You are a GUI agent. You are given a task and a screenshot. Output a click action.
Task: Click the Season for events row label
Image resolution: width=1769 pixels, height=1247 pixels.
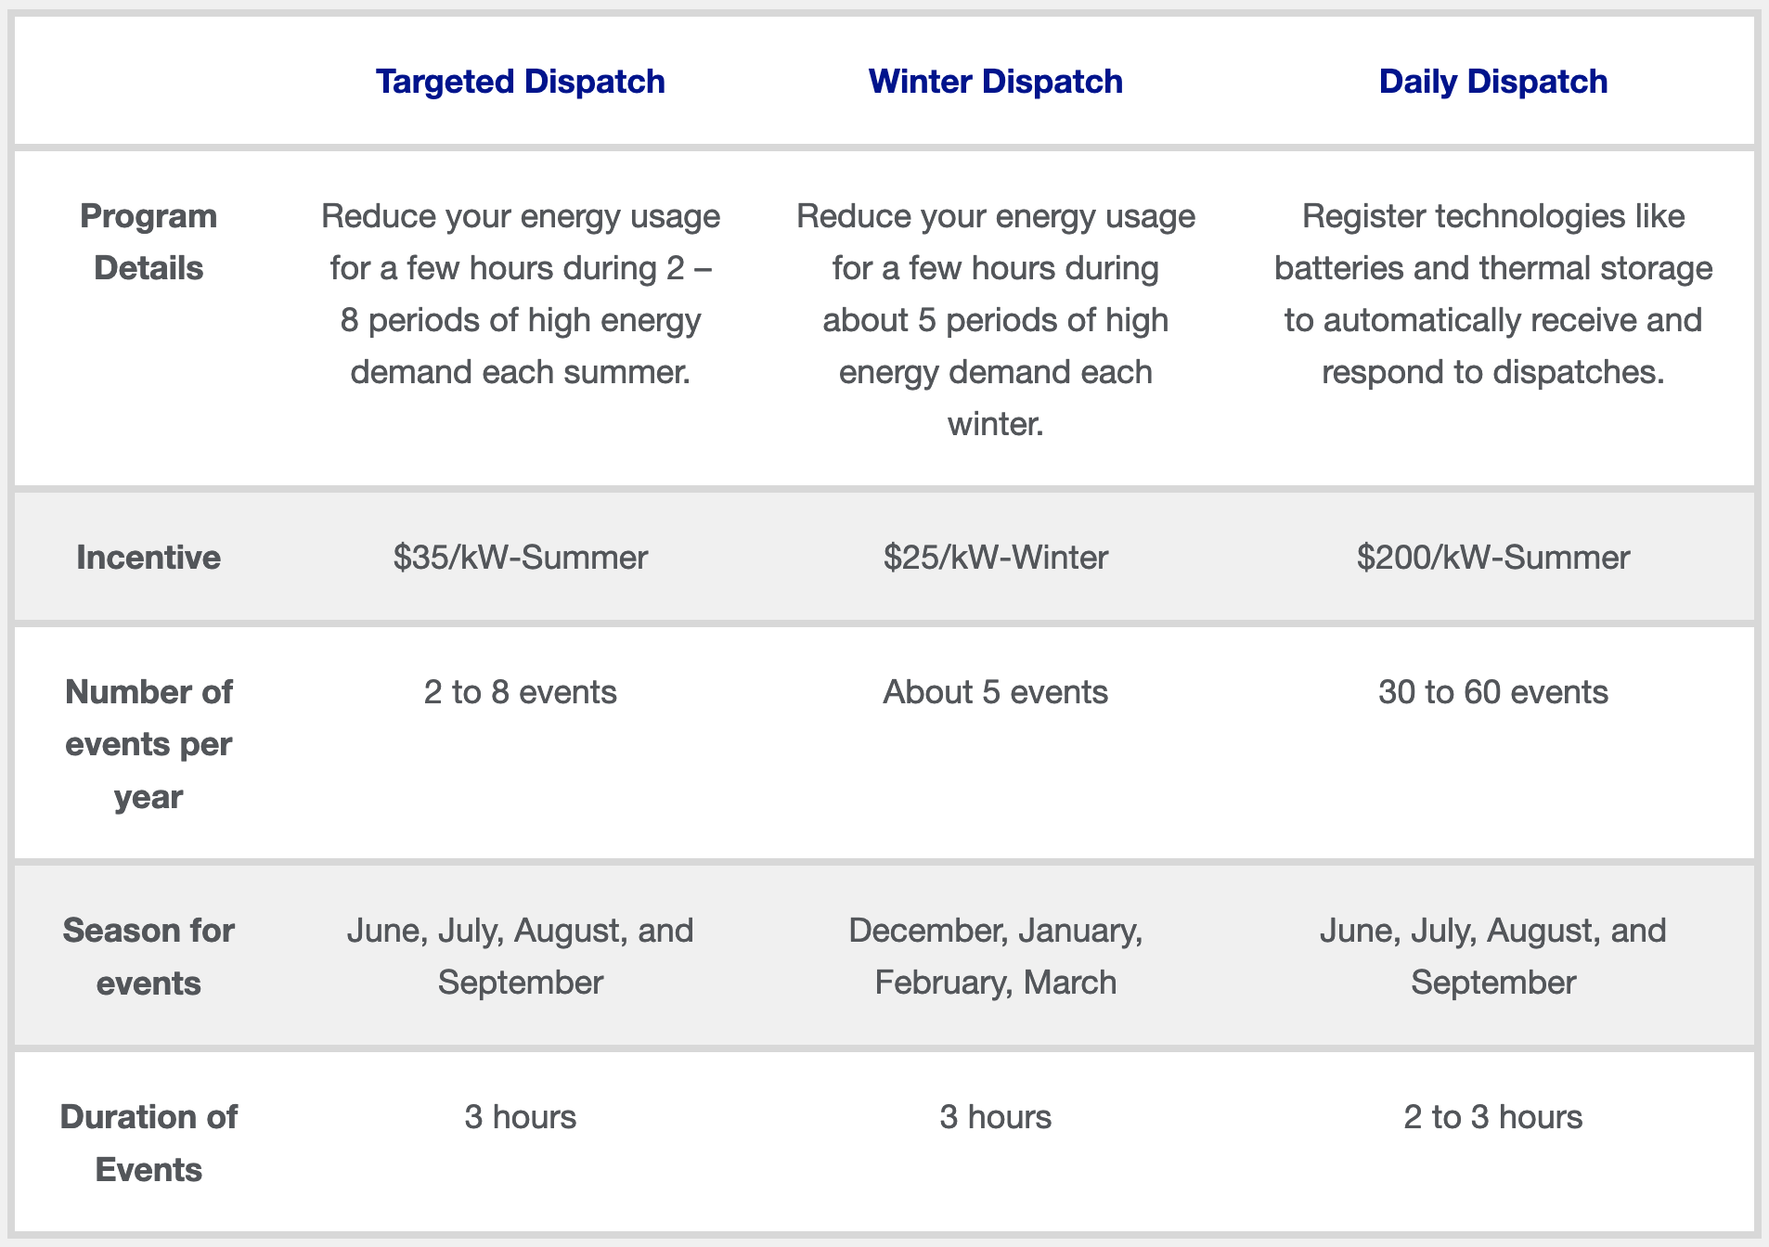148,957
